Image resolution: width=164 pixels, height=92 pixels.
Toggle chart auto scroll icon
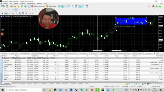point(80,6)
